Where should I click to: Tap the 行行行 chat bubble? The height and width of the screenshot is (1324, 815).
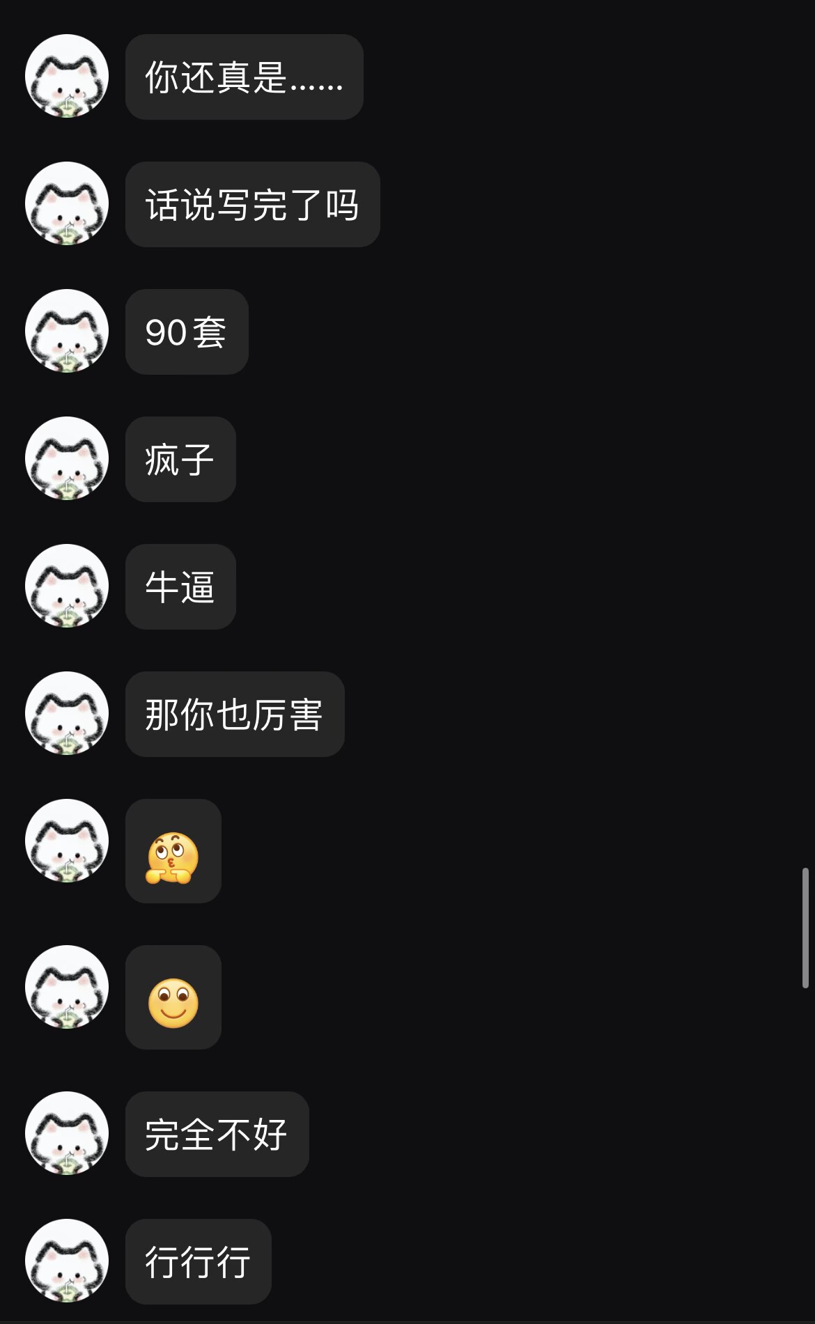pos(199,1261)
